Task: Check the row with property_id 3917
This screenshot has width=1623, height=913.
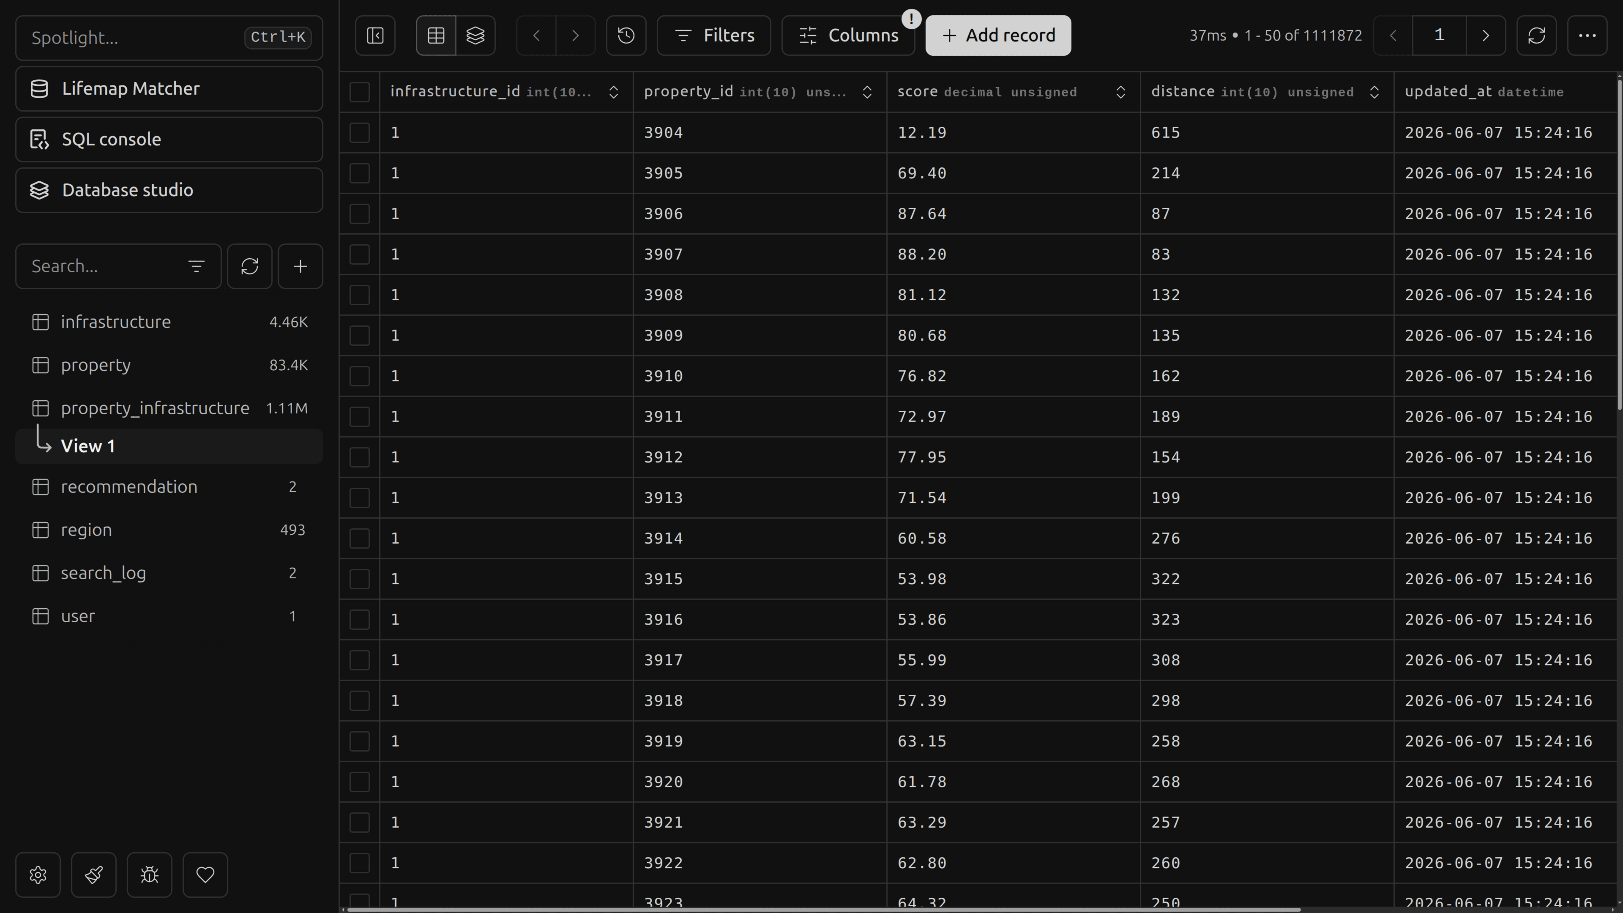Action: coord(360,660)
